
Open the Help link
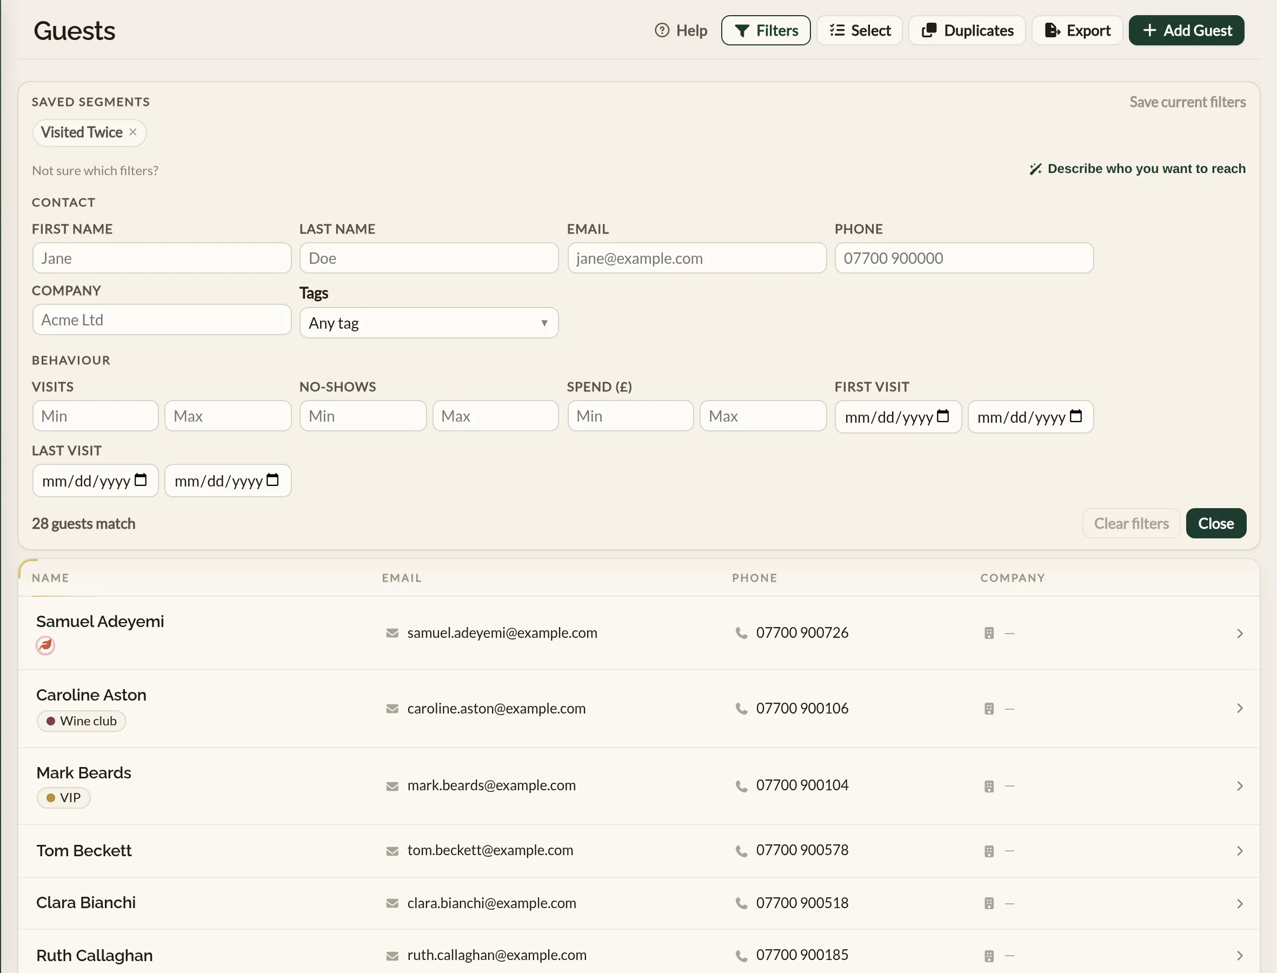(681, 30)
